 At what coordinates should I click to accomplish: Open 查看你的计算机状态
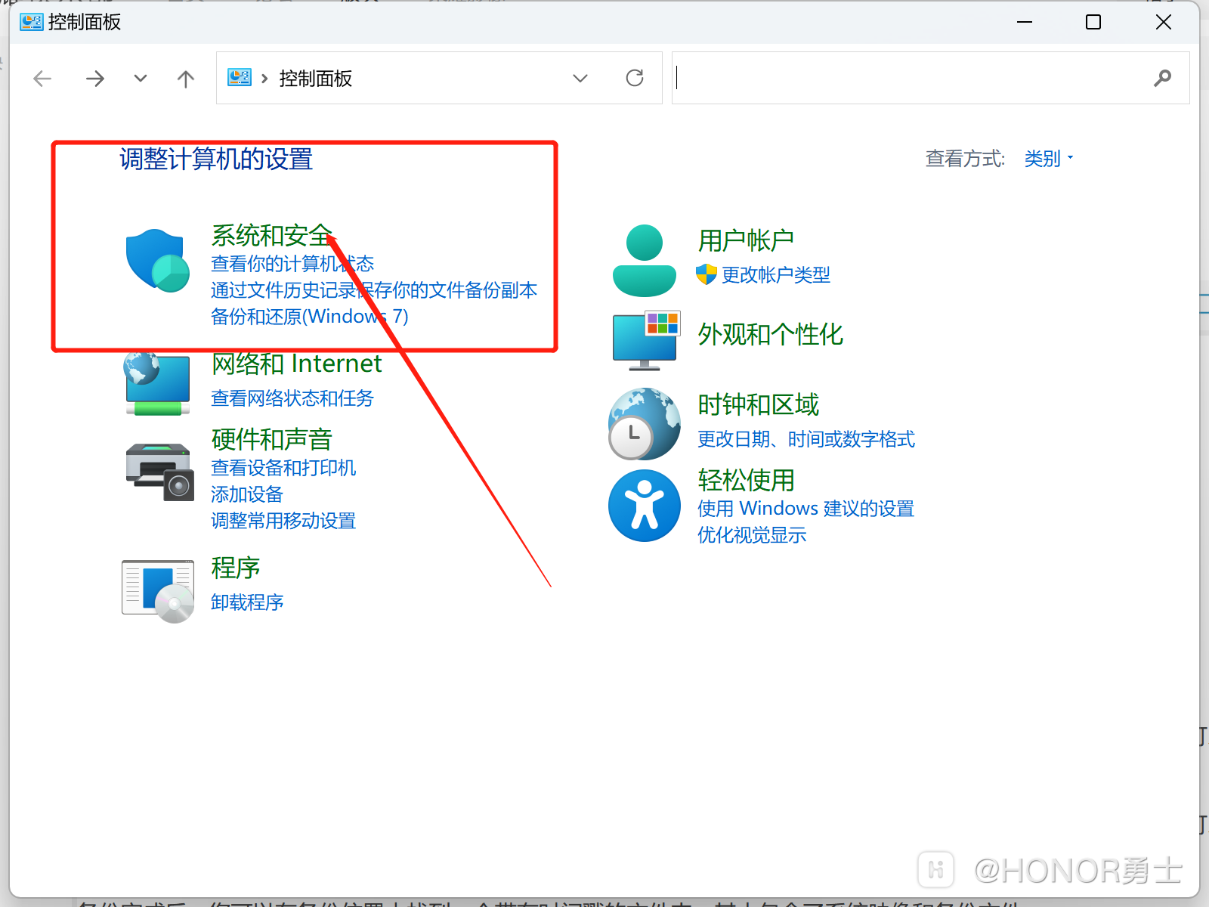point(292,263)
